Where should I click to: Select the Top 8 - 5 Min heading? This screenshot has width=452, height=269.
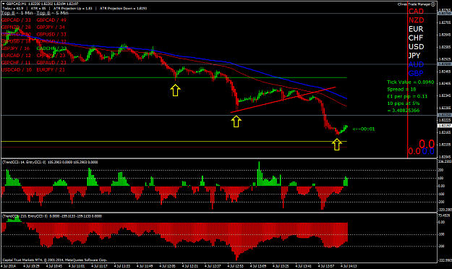[x=53, y=13]
